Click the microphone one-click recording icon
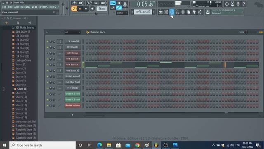 (x=238, y=4)
